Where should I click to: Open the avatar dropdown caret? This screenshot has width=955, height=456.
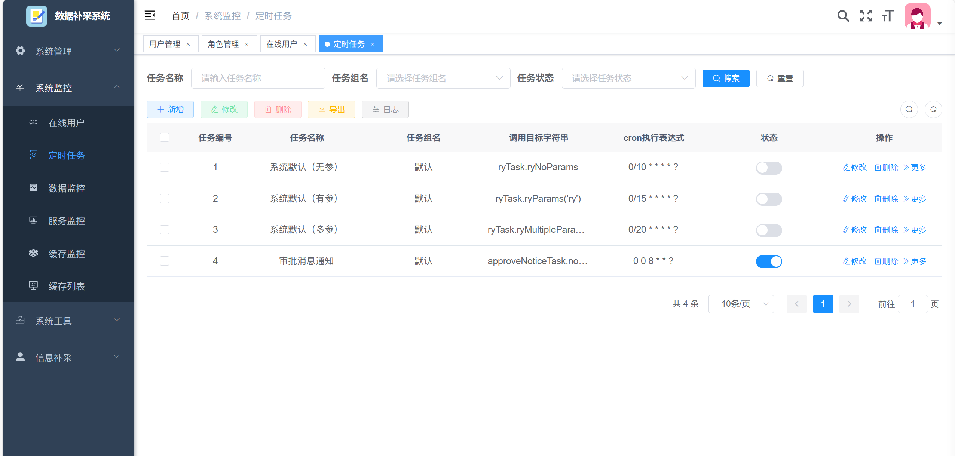click(939, 24)
